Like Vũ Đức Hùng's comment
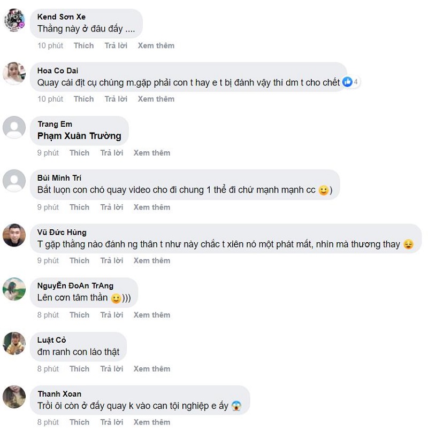 tap(79, 260)
